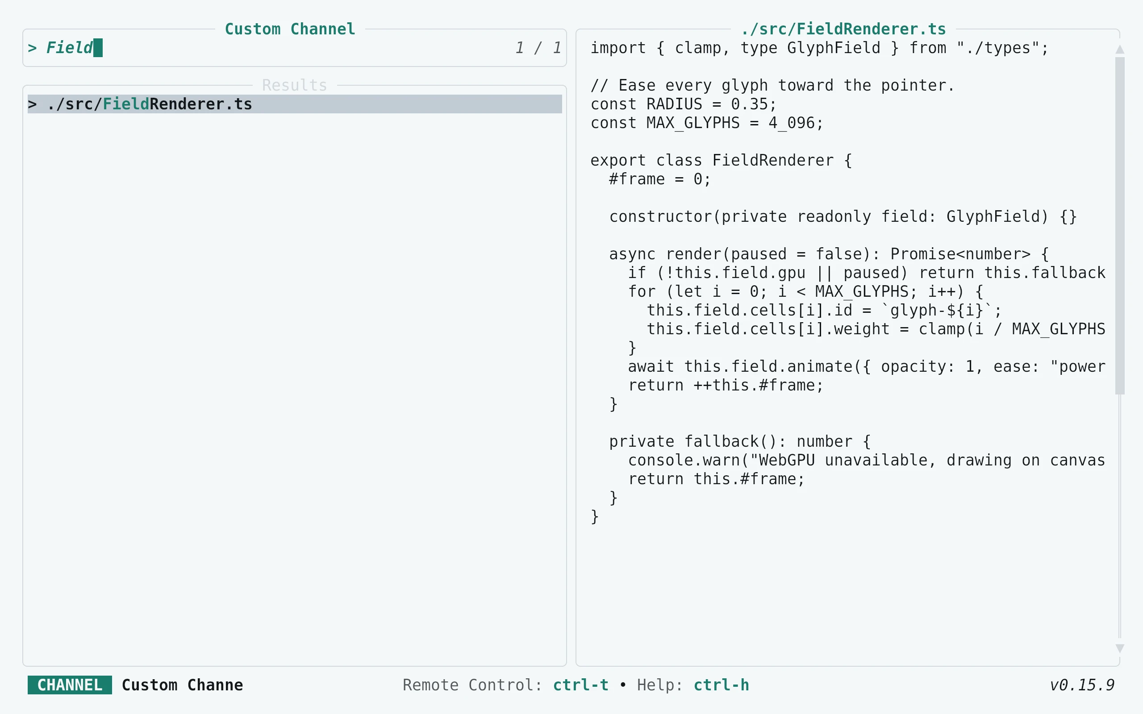Image resolution: width=1143 pixels, height=714 pixels.
Task: Click the scroll down arrow in preview
Action: 1120,648
